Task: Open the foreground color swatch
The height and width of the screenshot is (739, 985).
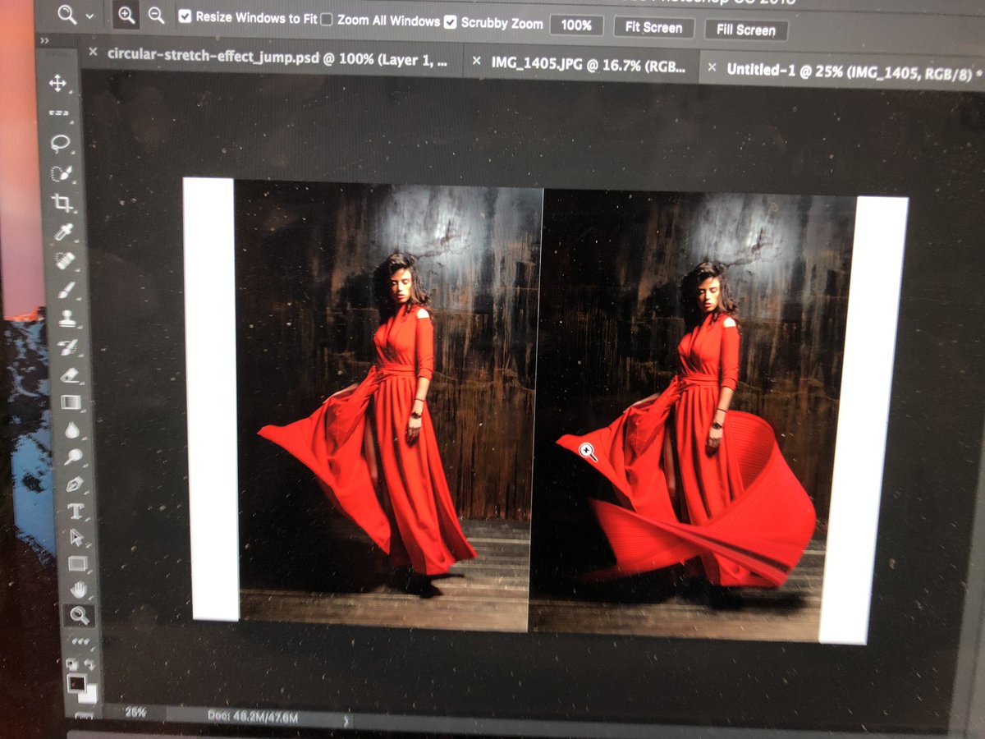Action: click(x=77, y=682)
